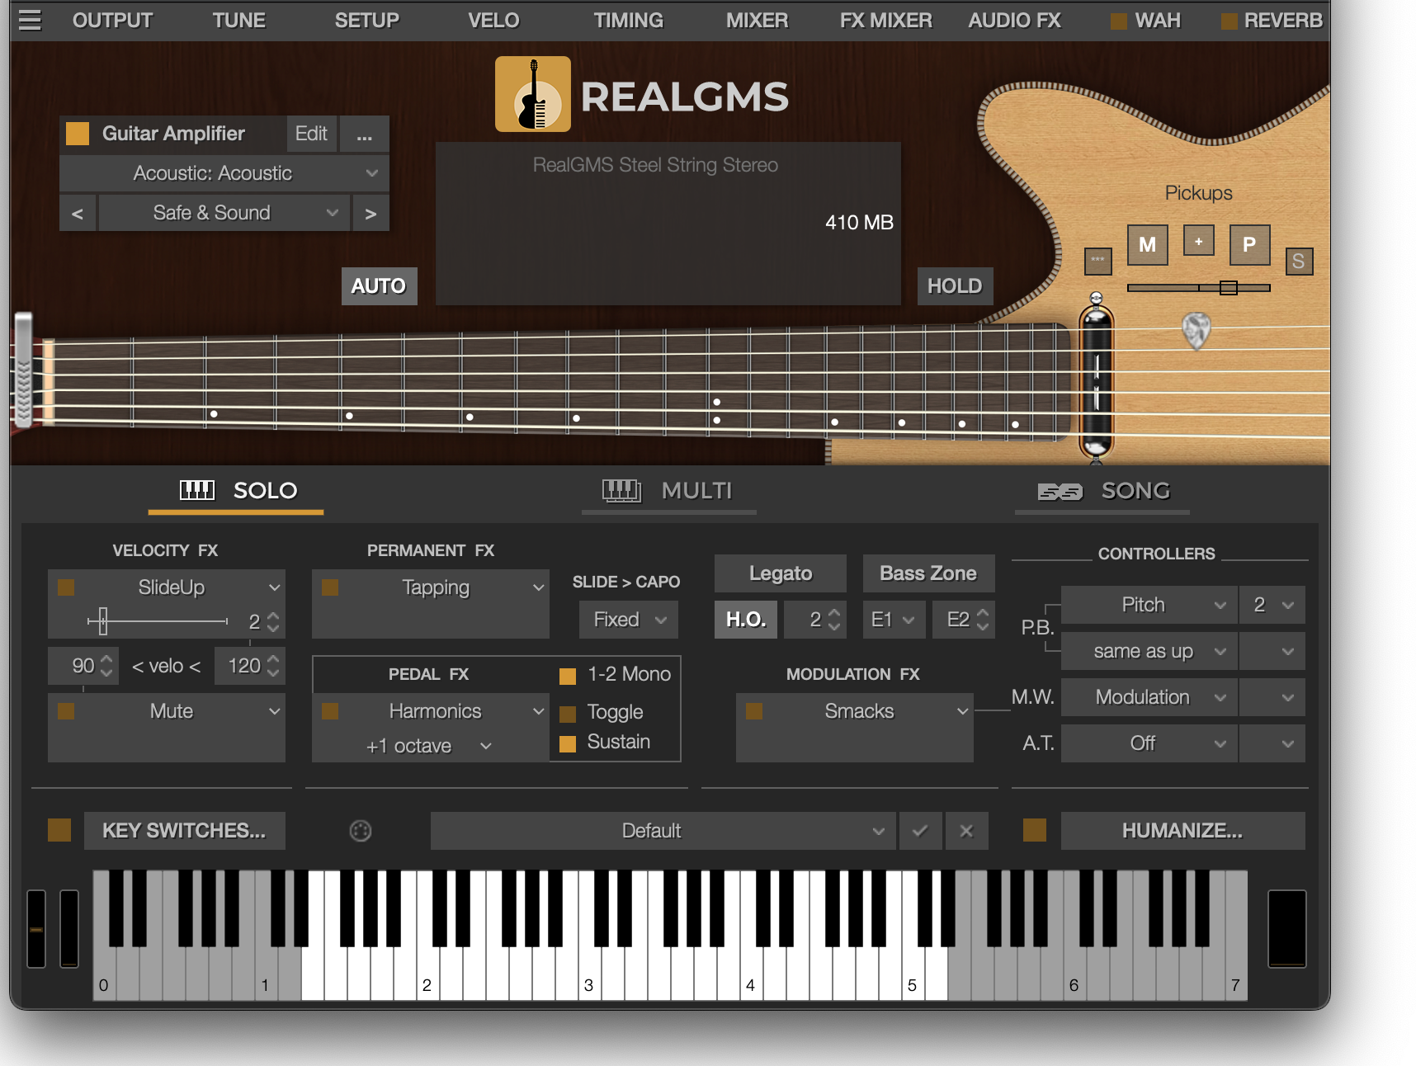The height and width of the screenshot is (1066, 1416).
Task: Click the guitar pick icon on strings
Action: pos(1196,330)
